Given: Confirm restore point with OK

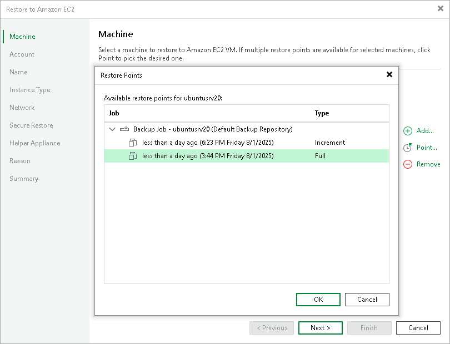Looking at the screenshot, I should (318, 300).
